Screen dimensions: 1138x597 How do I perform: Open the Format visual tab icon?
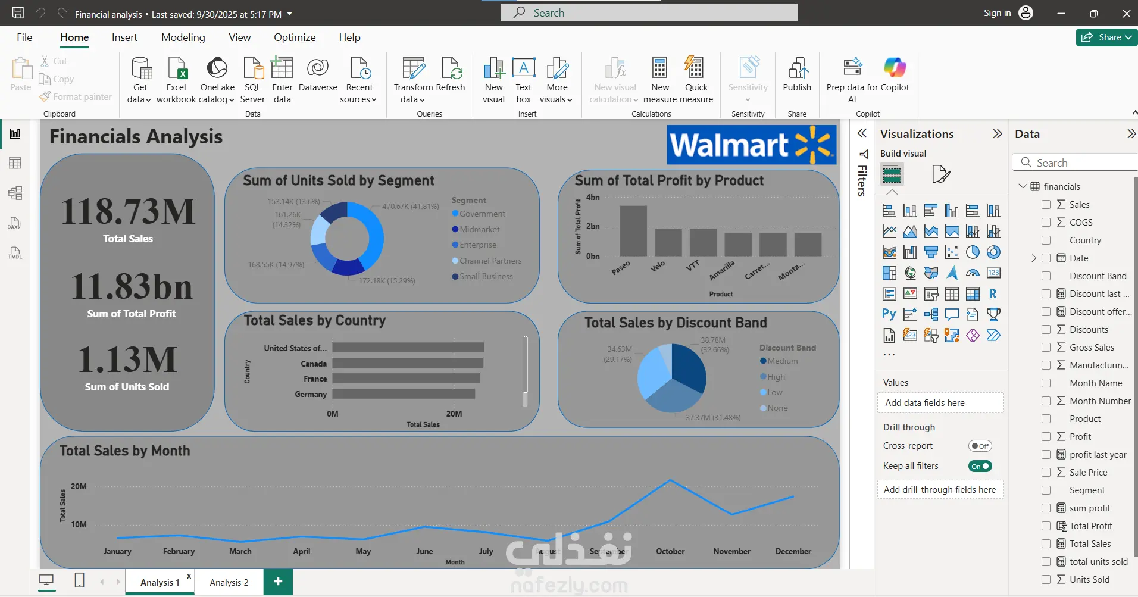(x=940, y=174)
